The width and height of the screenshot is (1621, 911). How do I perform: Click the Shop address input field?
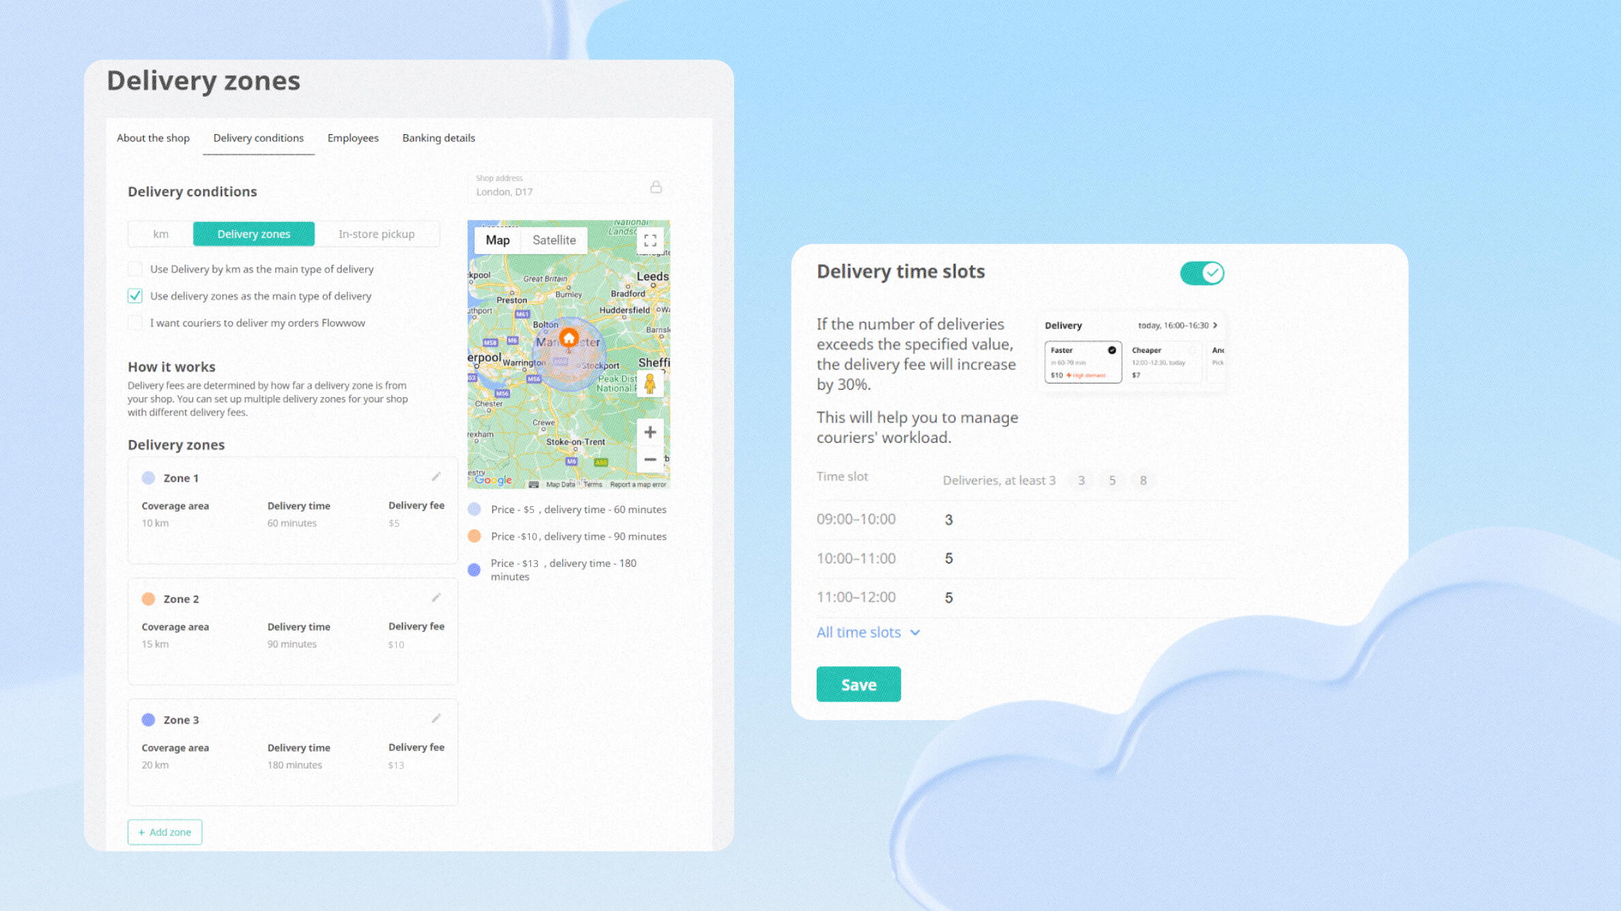click(559, 191)
